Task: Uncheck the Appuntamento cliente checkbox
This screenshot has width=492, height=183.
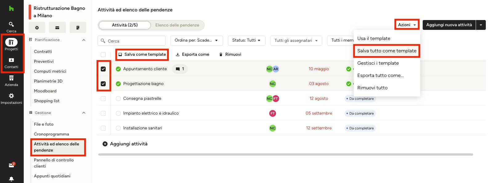Action: pos(103,69)
